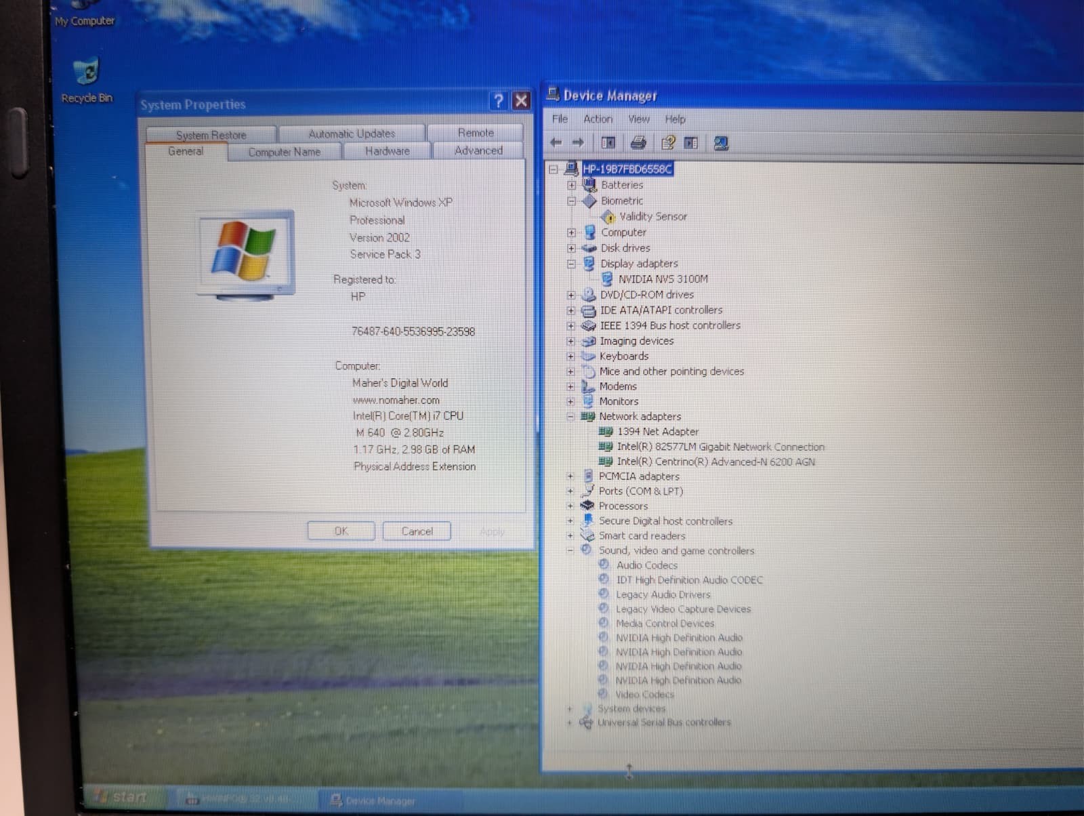Click the Scan for hardware changes icon
Screen dimensions: 1084x816
(721, 143)
